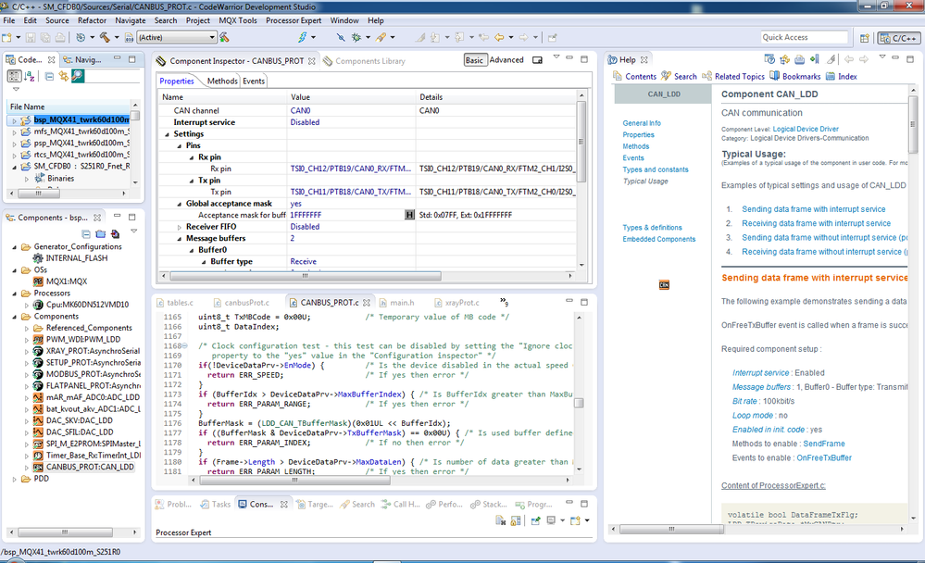Screen dimensions: 925x563
Task: Click the Quick Access search field
Action: pyautogui.click(x=802, y=37)
